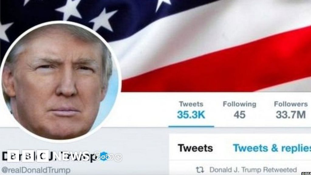Screen dimensions: 311x175
Task: Select the Tweets label above 35.3K
Action: coord(191,104)
